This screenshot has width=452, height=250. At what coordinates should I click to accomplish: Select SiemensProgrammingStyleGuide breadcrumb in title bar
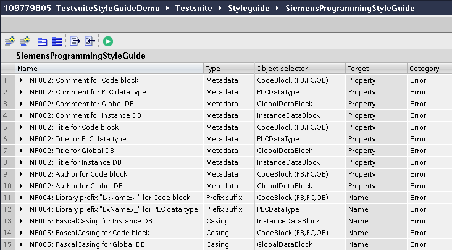[x=350, y=8]
